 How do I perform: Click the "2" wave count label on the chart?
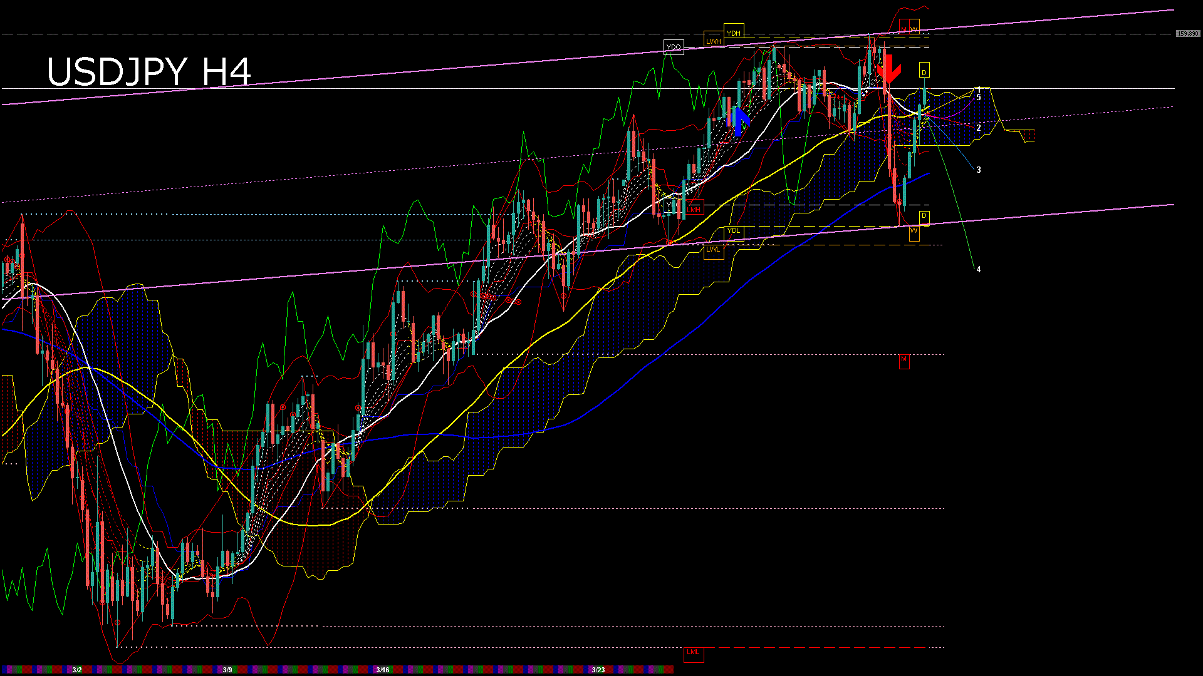click(x=979, y=127)
